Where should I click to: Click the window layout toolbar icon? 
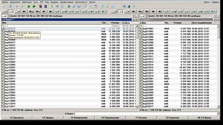click(95, 7)
